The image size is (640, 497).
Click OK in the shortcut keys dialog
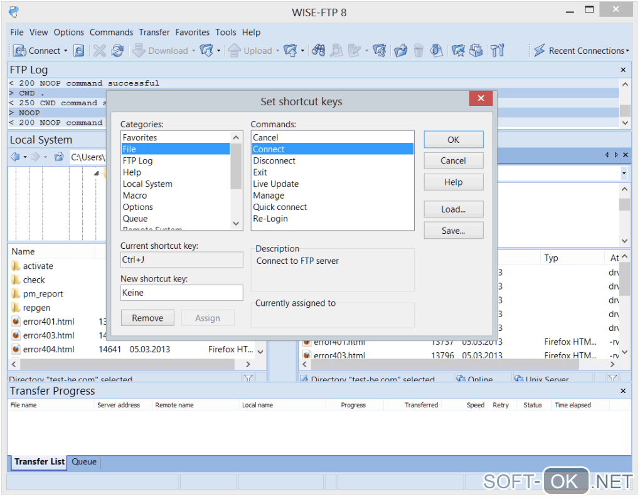(x=454, y=140)
